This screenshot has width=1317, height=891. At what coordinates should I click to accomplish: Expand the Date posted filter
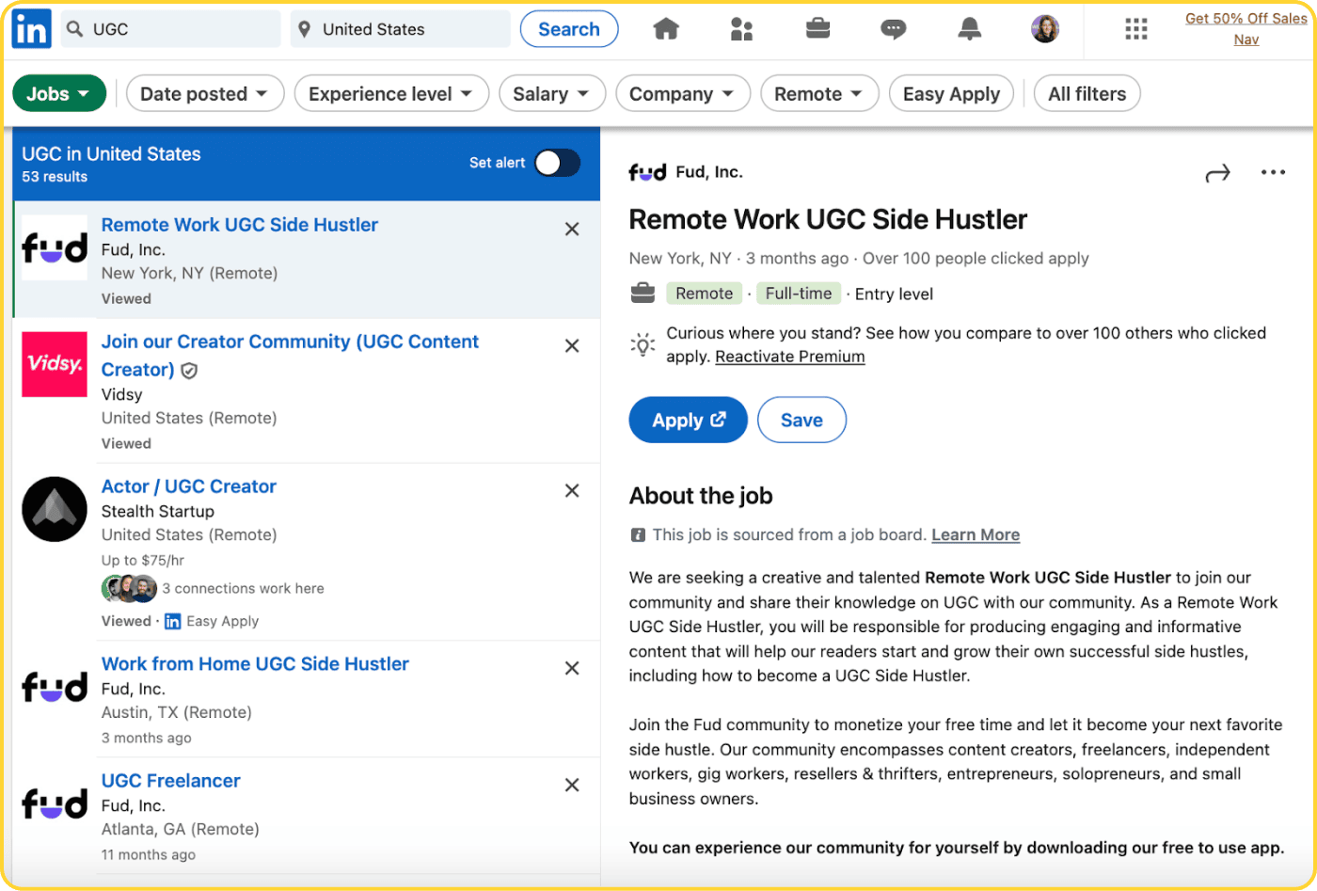pos(205,93)
